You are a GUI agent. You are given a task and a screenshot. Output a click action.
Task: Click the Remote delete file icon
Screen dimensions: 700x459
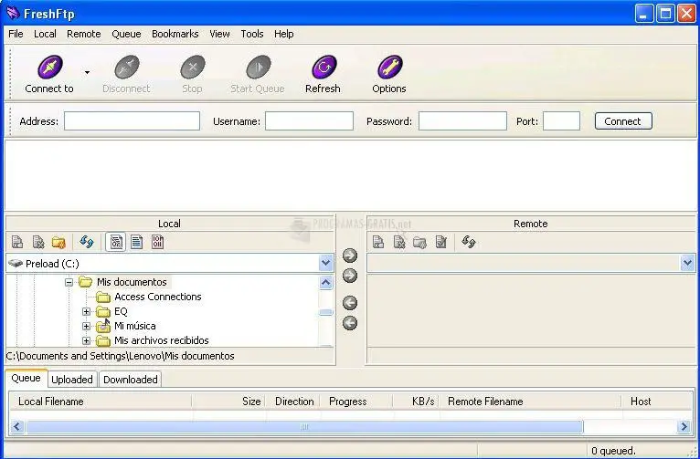(399, 242)
